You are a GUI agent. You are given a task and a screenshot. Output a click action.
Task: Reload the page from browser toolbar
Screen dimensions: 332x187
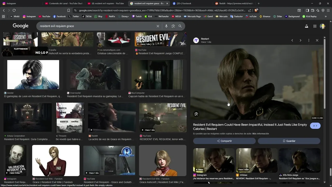14,10
